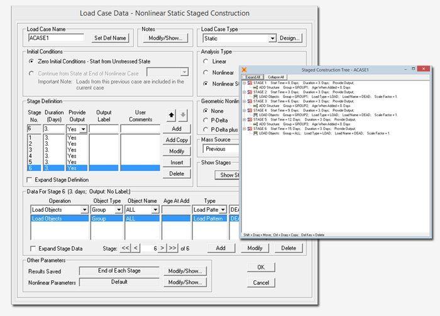Image resolution: width=440 pixels, height=316 pixels.
Task: Click Collapse All in tree window
Action: [275, 77]
